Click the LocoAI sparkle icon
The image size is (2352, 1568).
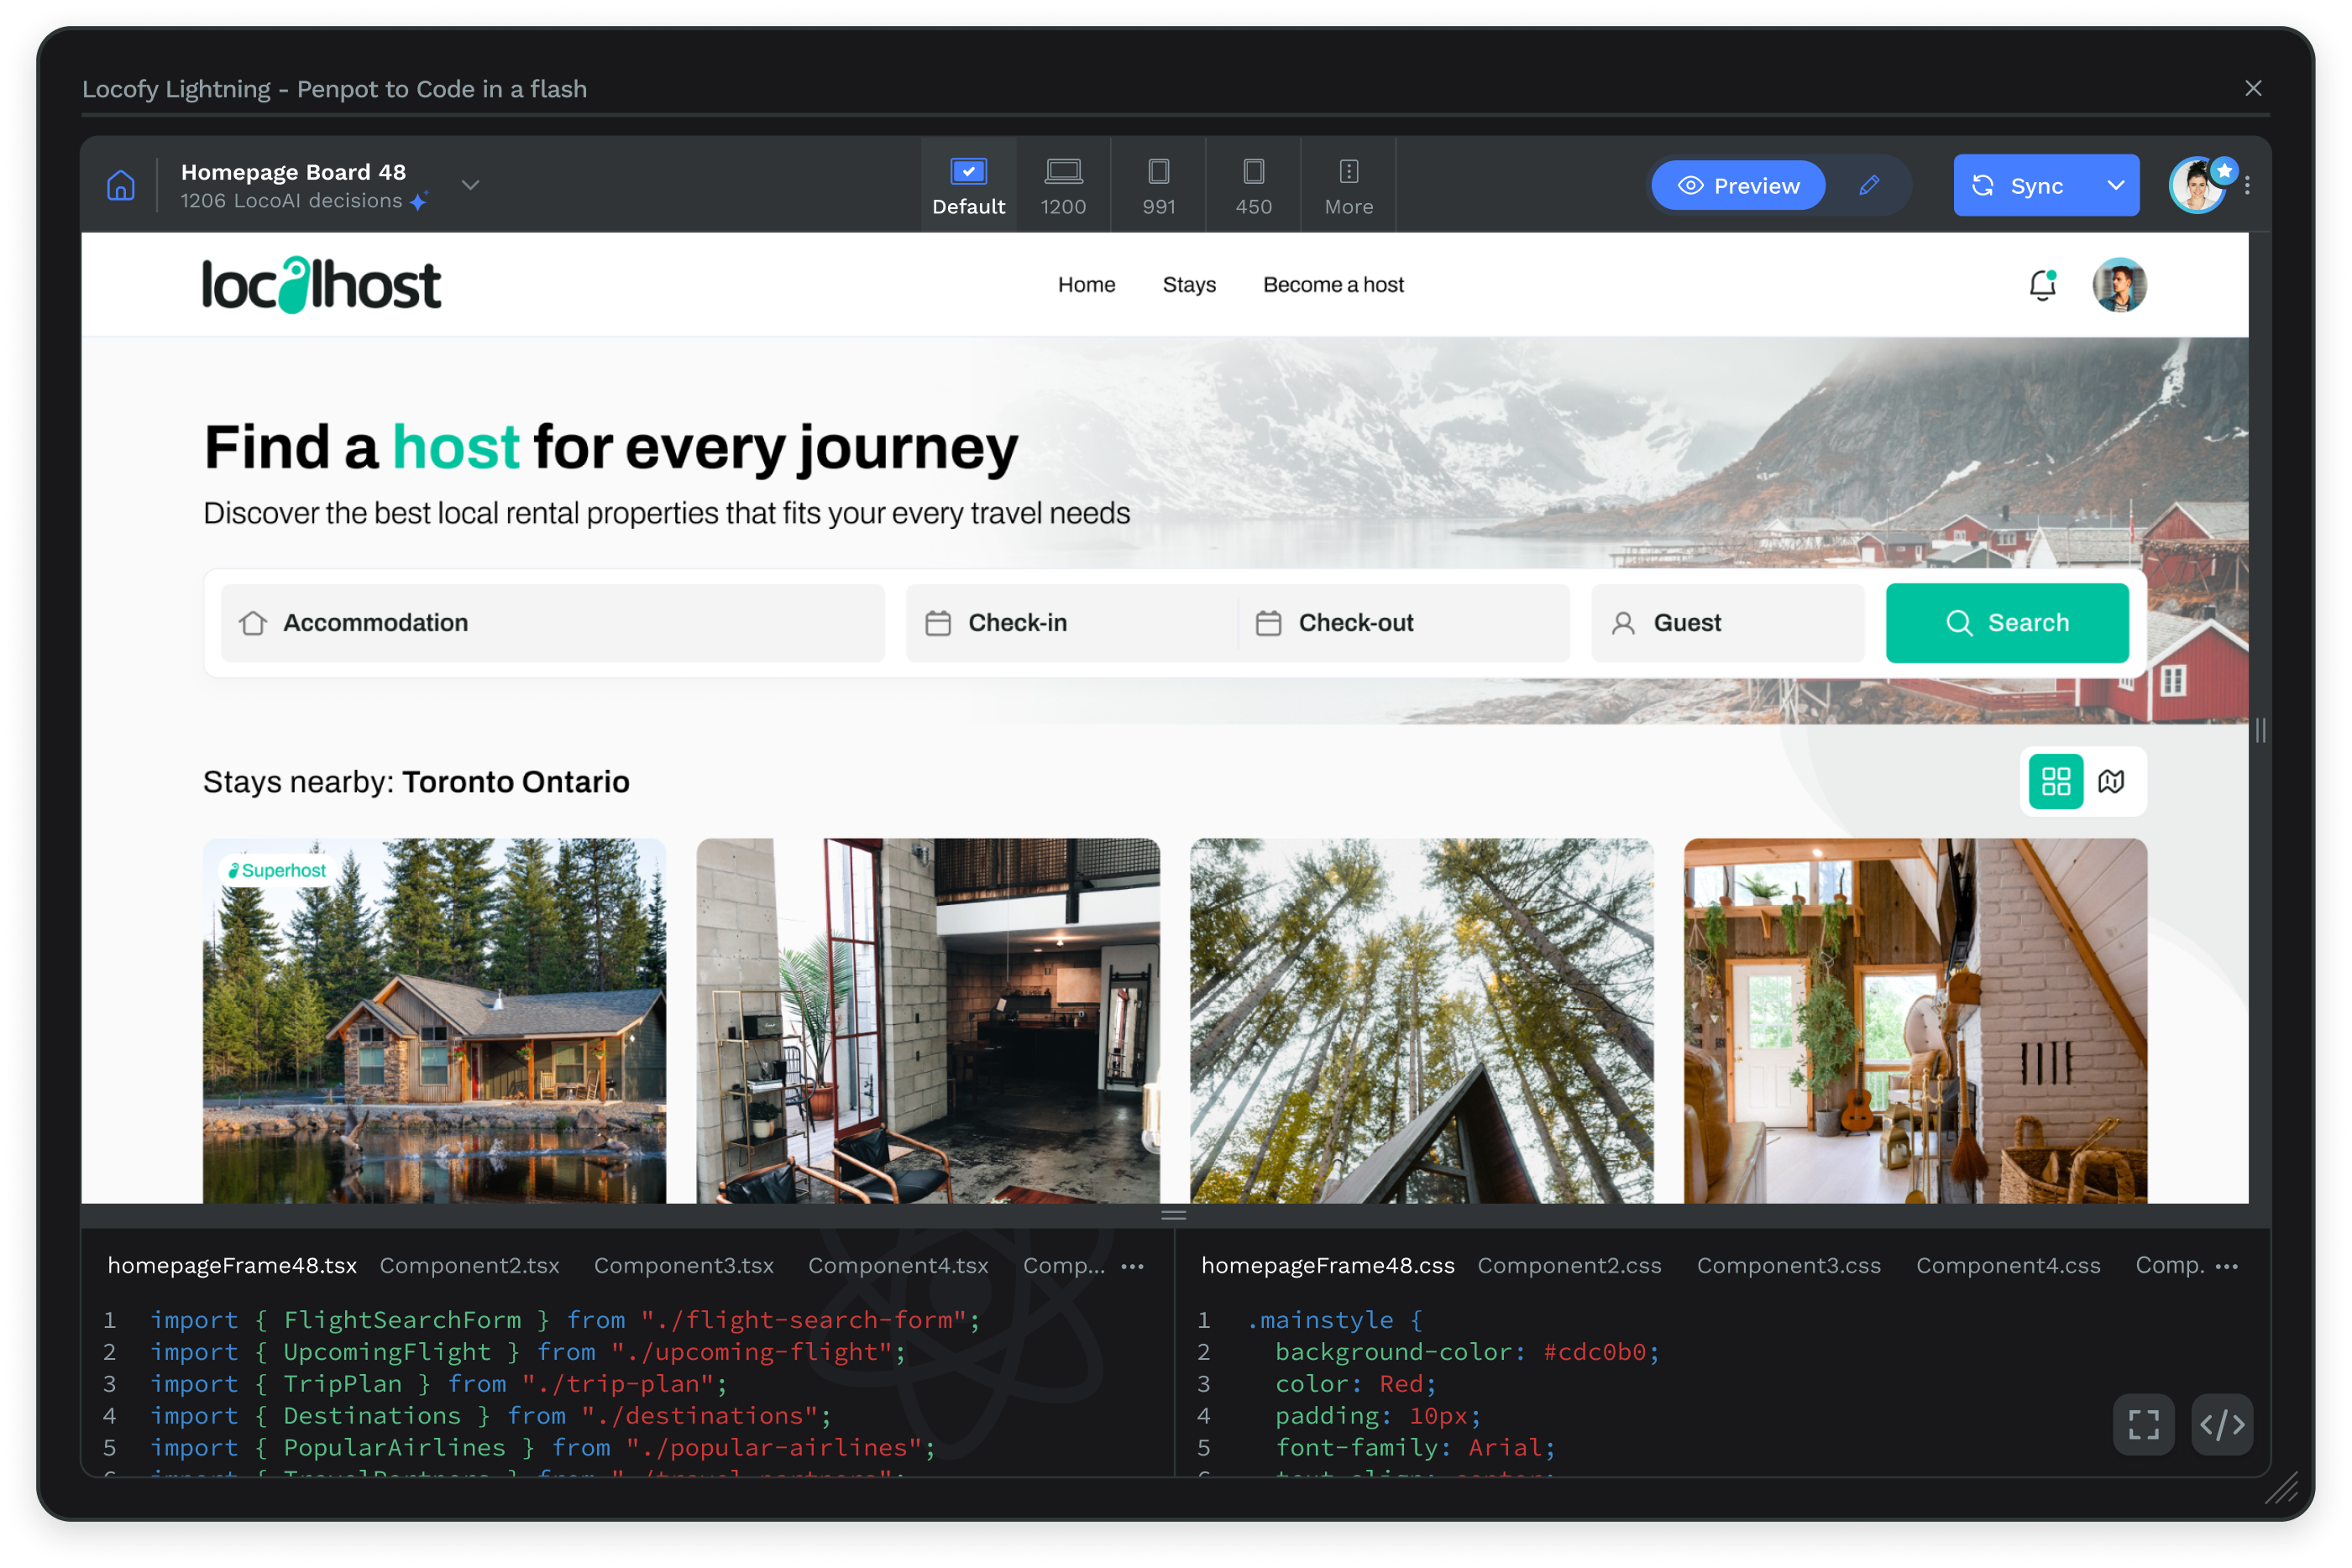(x=419, y=200)
